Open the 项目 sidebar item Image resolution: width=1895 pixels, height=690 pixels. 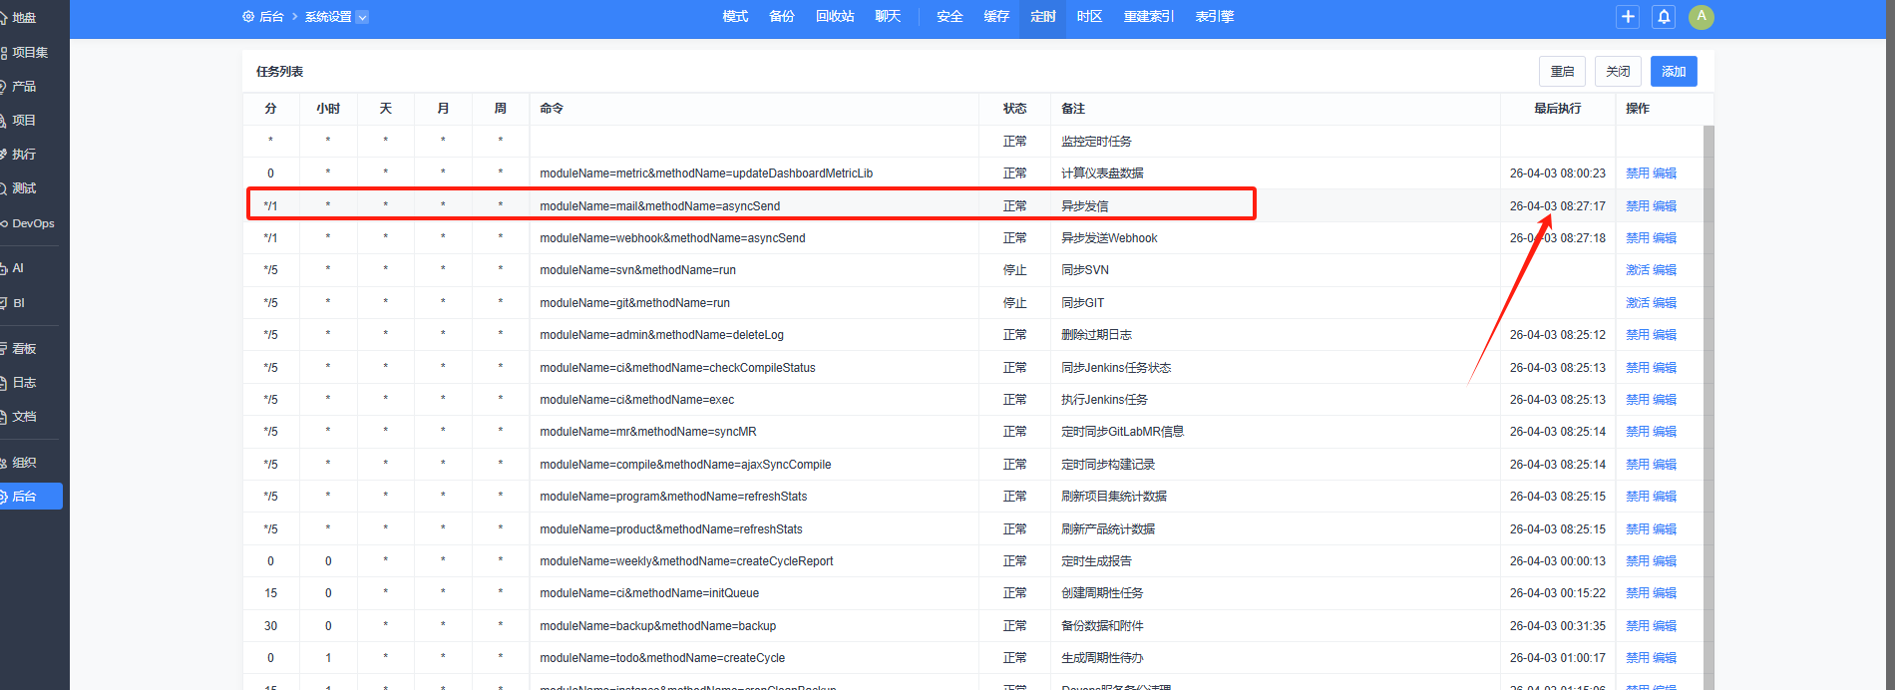(24, 120)
